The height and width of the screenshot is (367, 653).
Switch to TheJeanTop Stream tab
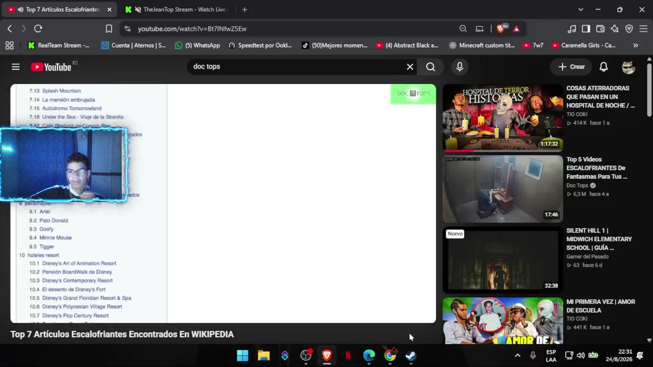[x=177, y=9]
